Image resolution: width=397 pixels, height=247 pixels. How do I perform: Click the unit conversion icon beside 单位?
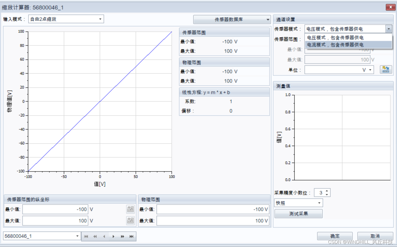tap(386, 70)
